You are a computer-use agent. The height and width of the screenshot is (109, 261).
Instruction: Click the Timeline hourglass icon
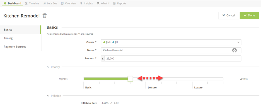tap(26, 3)
